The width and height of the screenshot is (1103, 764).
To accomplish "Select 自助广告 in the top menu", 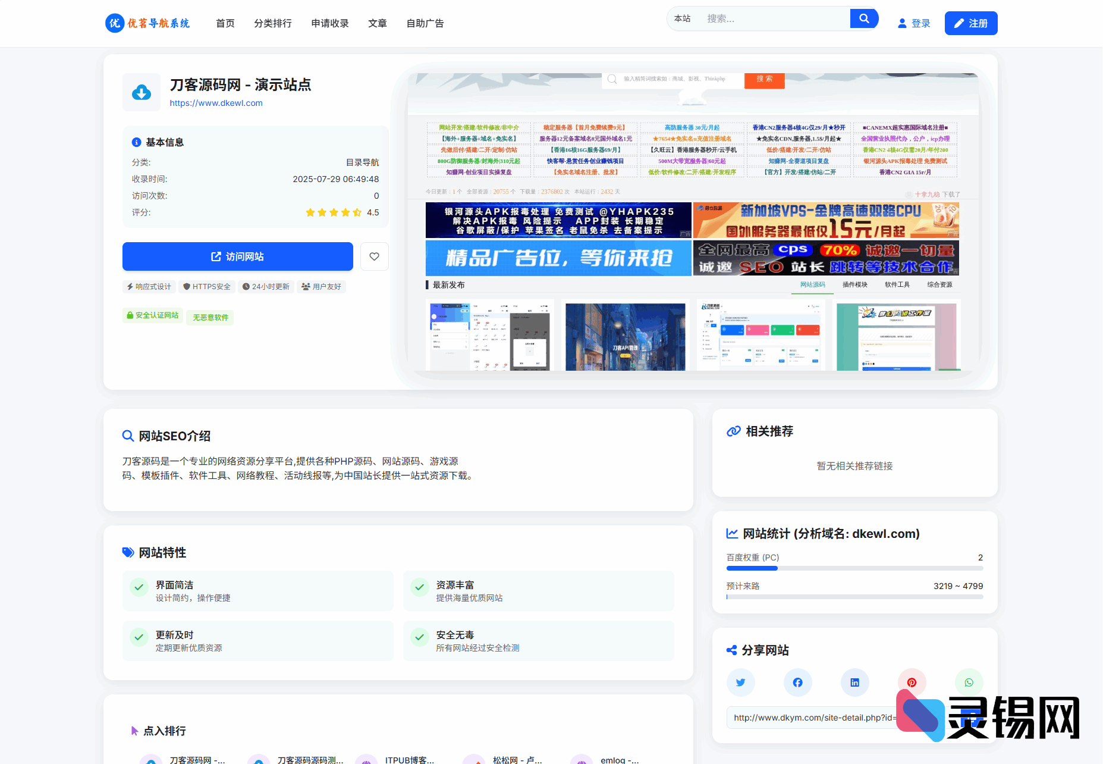I will click(425, 23).
